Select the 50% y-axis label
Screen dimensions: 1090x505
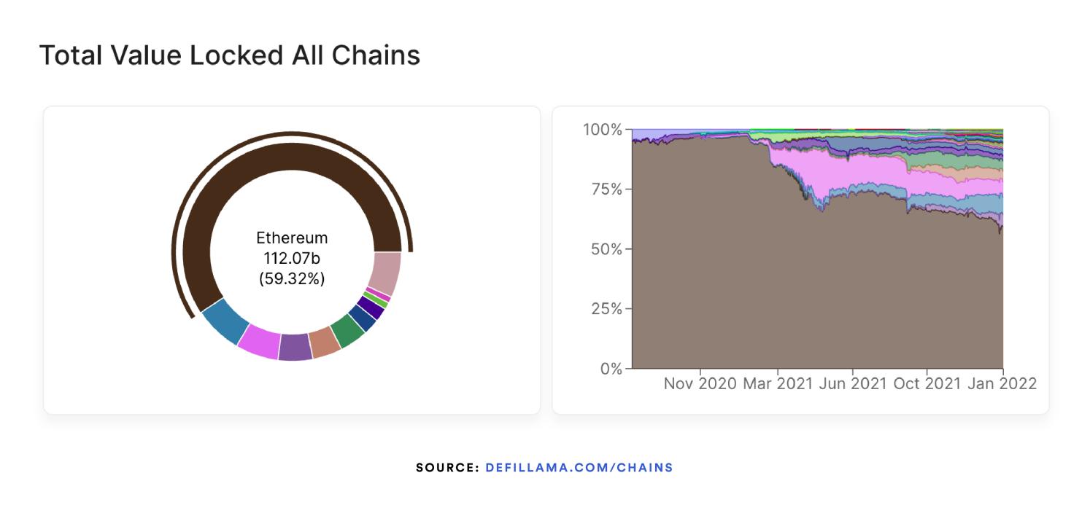point(606,249)
